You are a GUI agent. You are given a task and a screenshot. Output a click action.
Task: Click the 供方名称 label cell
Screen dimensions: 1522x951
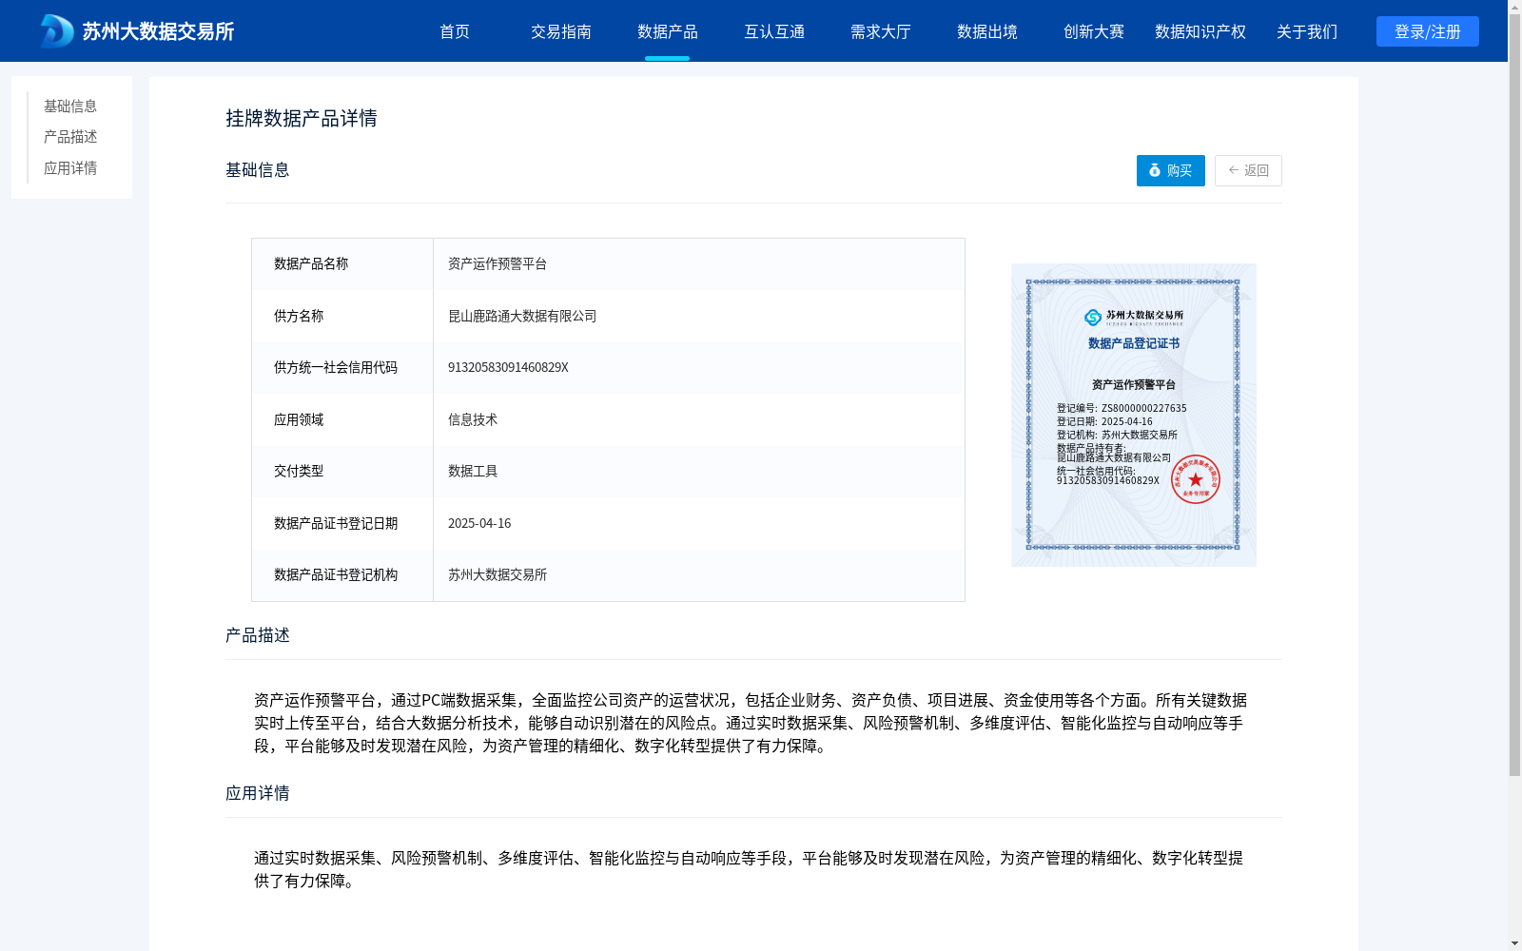tap(342, 316)
